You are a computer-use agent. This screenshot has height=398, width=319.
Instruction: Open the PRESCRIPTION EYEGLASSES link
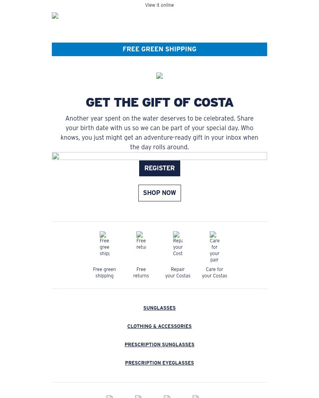(x=159, y=363)
